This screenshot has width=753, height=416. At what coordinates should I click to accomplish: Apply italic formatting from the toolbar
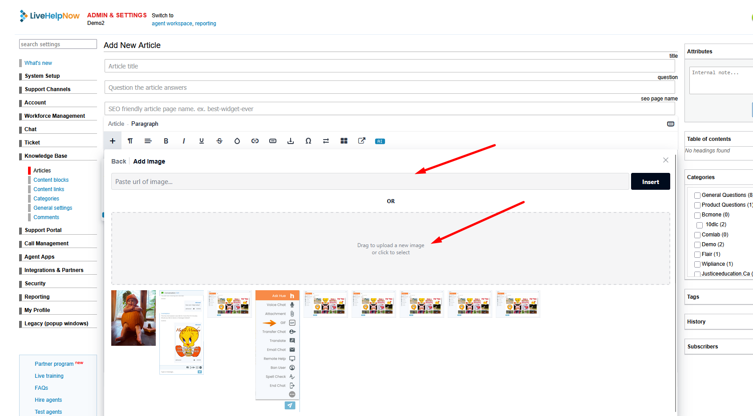pyautogui.click(x=184, y=141)
